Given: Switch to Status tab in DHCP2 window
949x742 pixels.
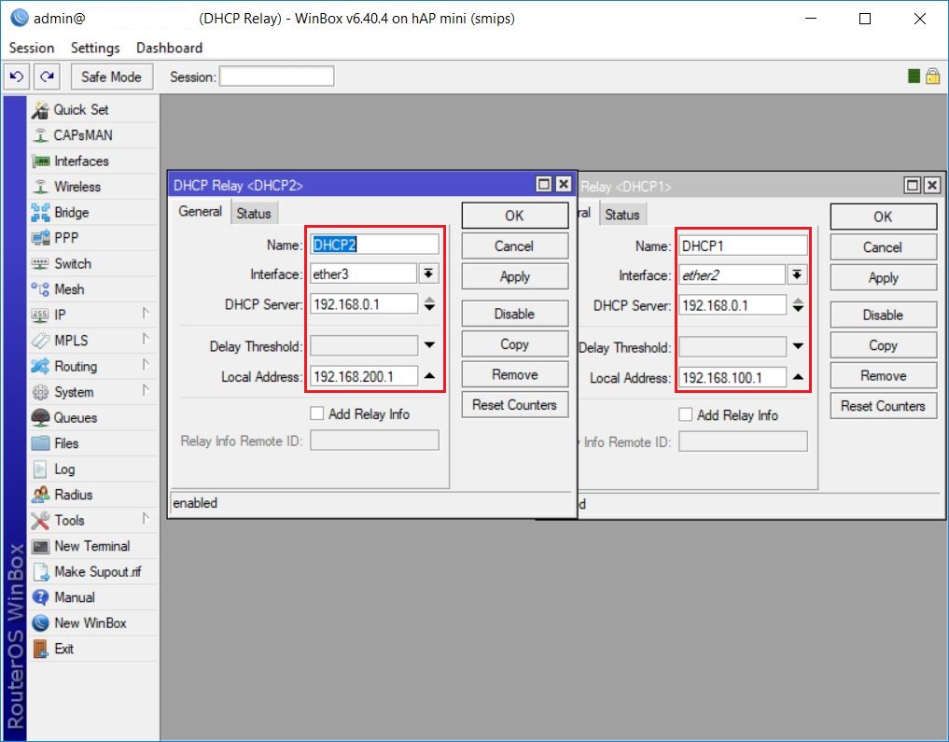Looking at the screenshot, I should 254,213.
